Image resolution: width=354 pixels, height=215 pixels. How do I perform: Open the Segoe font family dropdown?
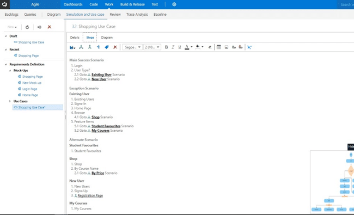(x=132, y=47)
